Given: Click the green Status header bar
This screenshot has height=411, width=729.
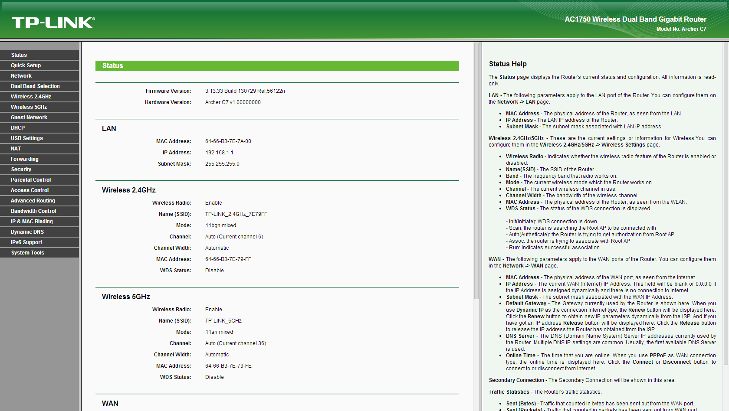Looking at the screenshot, I should [x=277, y=66].
